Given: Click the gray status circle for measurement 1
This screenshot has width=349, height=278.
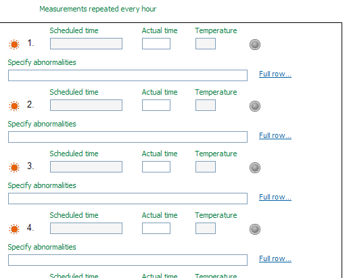Looking at the screenshot, I should click(x=255, y=45).
